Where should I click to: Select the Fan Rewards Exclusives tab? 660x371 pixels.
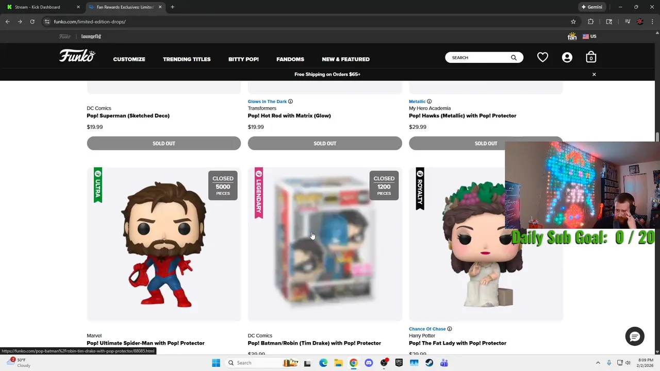point(125,7)
